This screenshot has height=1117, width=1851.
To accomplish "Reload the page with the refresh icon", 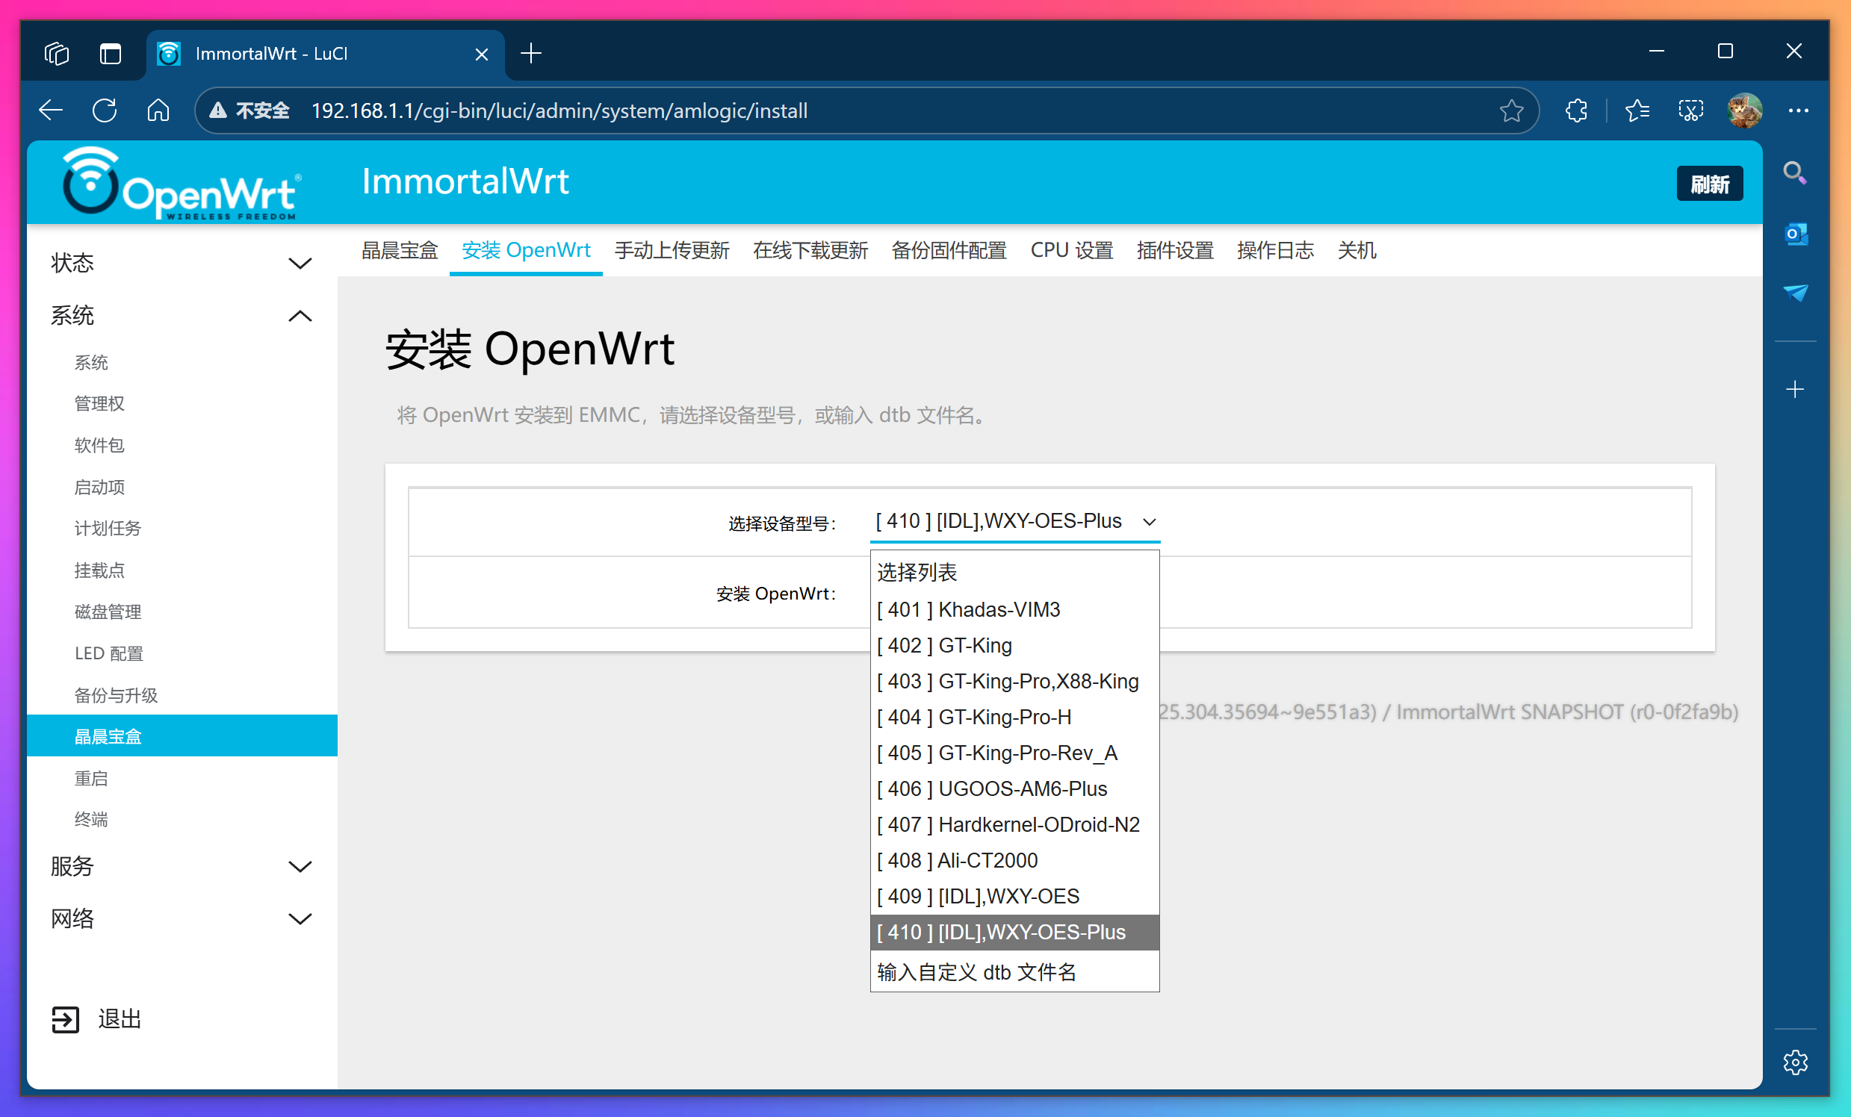I will [x=105, y=110].
